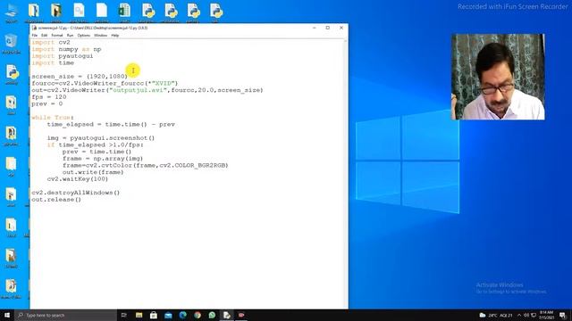Click the 'fps = 120' line

pyautogui.click(x=49, y=97)
